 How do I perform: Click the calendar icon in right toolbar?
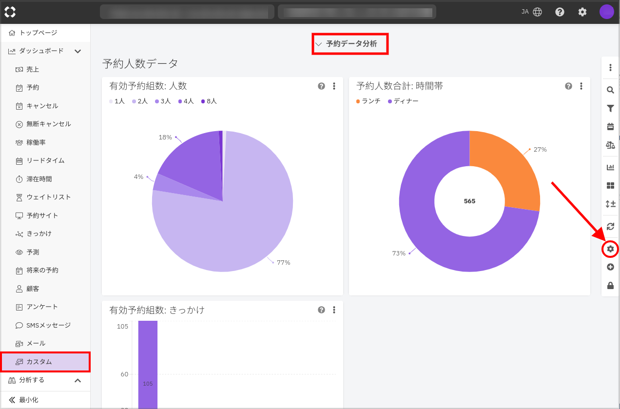pyautogui.click(x=610, y=127)
